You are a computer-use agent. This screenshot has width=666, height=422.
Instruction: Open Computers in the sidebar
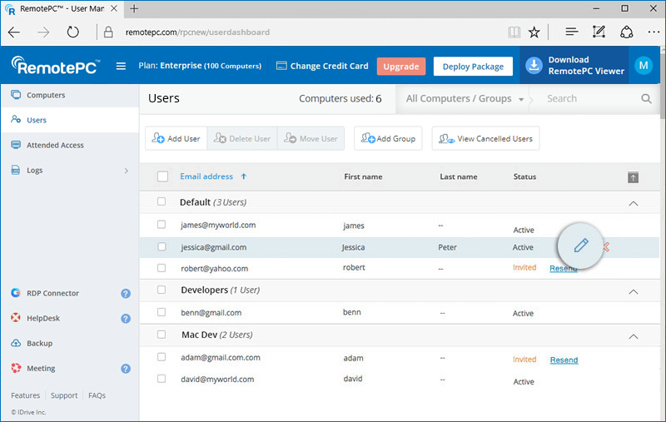click(70, 95)
